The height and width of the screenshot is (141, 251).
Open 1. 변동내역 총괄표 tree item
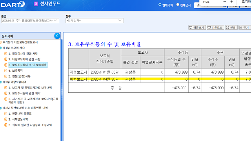click(20, 114)
